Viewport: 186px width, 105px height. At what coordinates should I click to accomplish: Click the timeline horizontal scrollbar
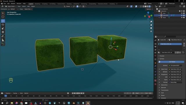pyautogui.click(x=76, y=98)
